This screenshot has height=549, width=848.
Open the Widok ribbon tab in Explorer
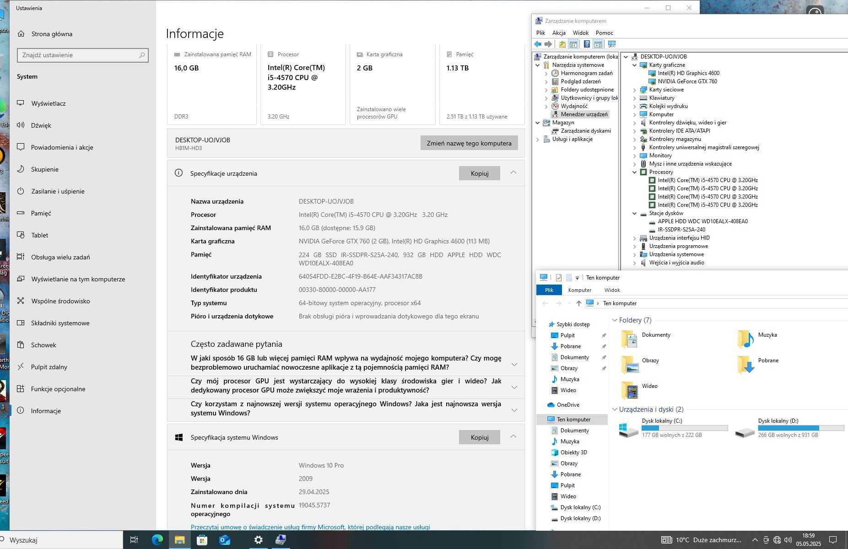612,290
